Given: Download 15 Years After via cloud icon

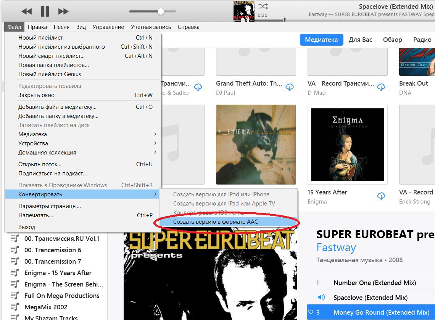Looking at the screenshot, I should 381,196.
